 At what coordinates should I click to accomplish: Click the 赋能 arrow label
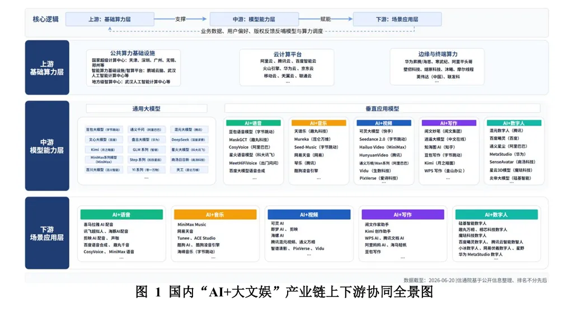click(325, 19)
